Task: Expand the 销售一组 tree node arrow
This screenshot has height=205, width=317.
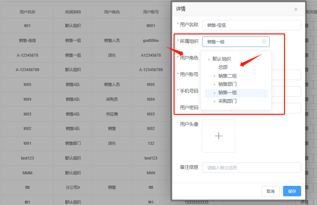Action: [x=215, y=93]
